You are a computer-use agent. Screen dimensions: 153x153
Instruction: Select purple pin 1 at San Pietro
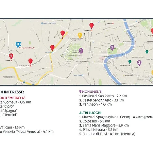click(x=81, y=51)
